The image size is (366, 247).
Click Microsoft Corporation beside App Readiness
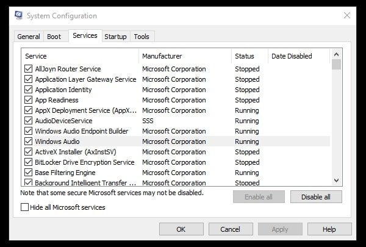[x=174, y=100]
